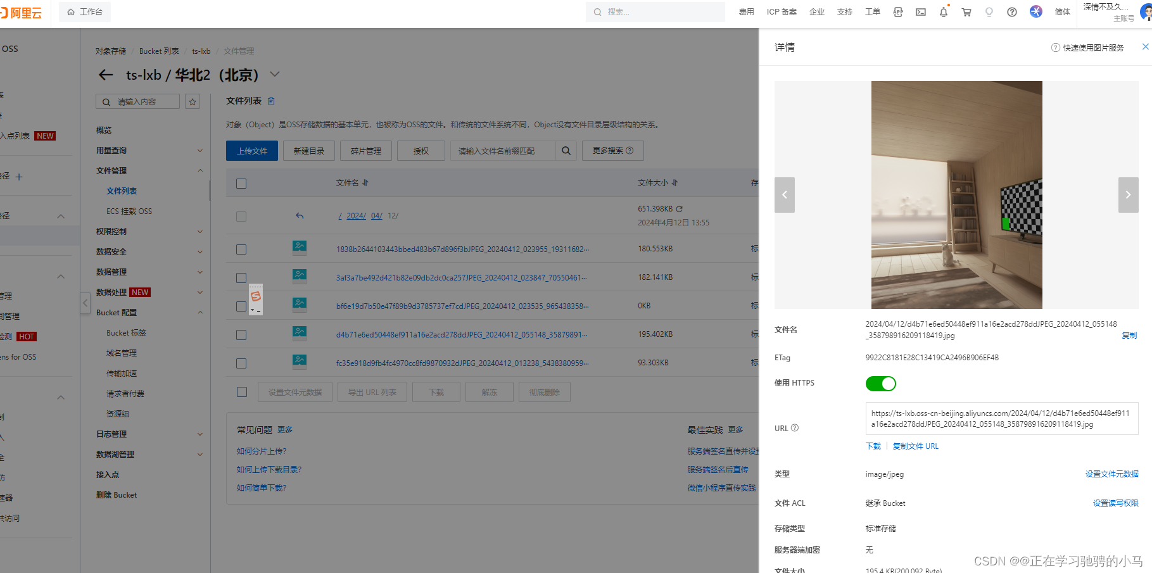Turn off the 使用 HTTPS switch
The height and width of the screenshot is (573, 1152).
[881, 384]
